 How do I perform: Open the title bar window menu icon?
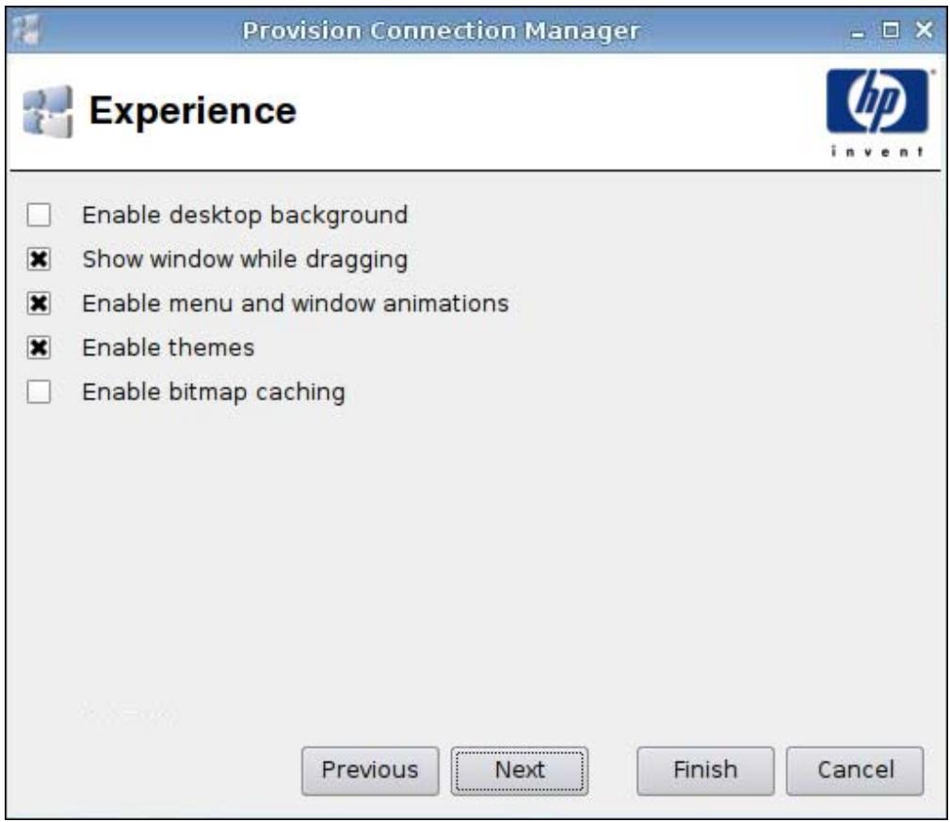26,30
